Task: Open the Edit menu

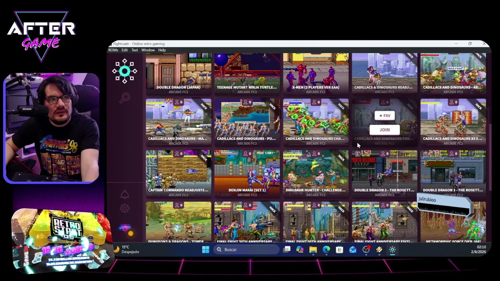Action: tap(125, 50)
